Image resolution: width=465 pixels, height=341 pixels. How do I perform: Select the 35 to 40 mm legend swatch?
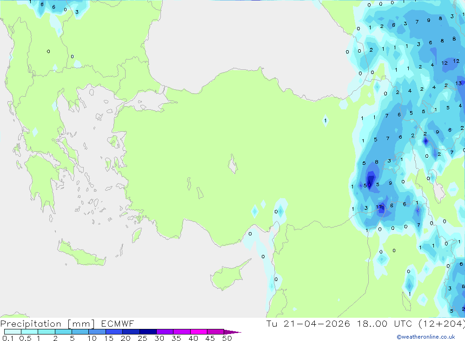(x=182, y=332)
